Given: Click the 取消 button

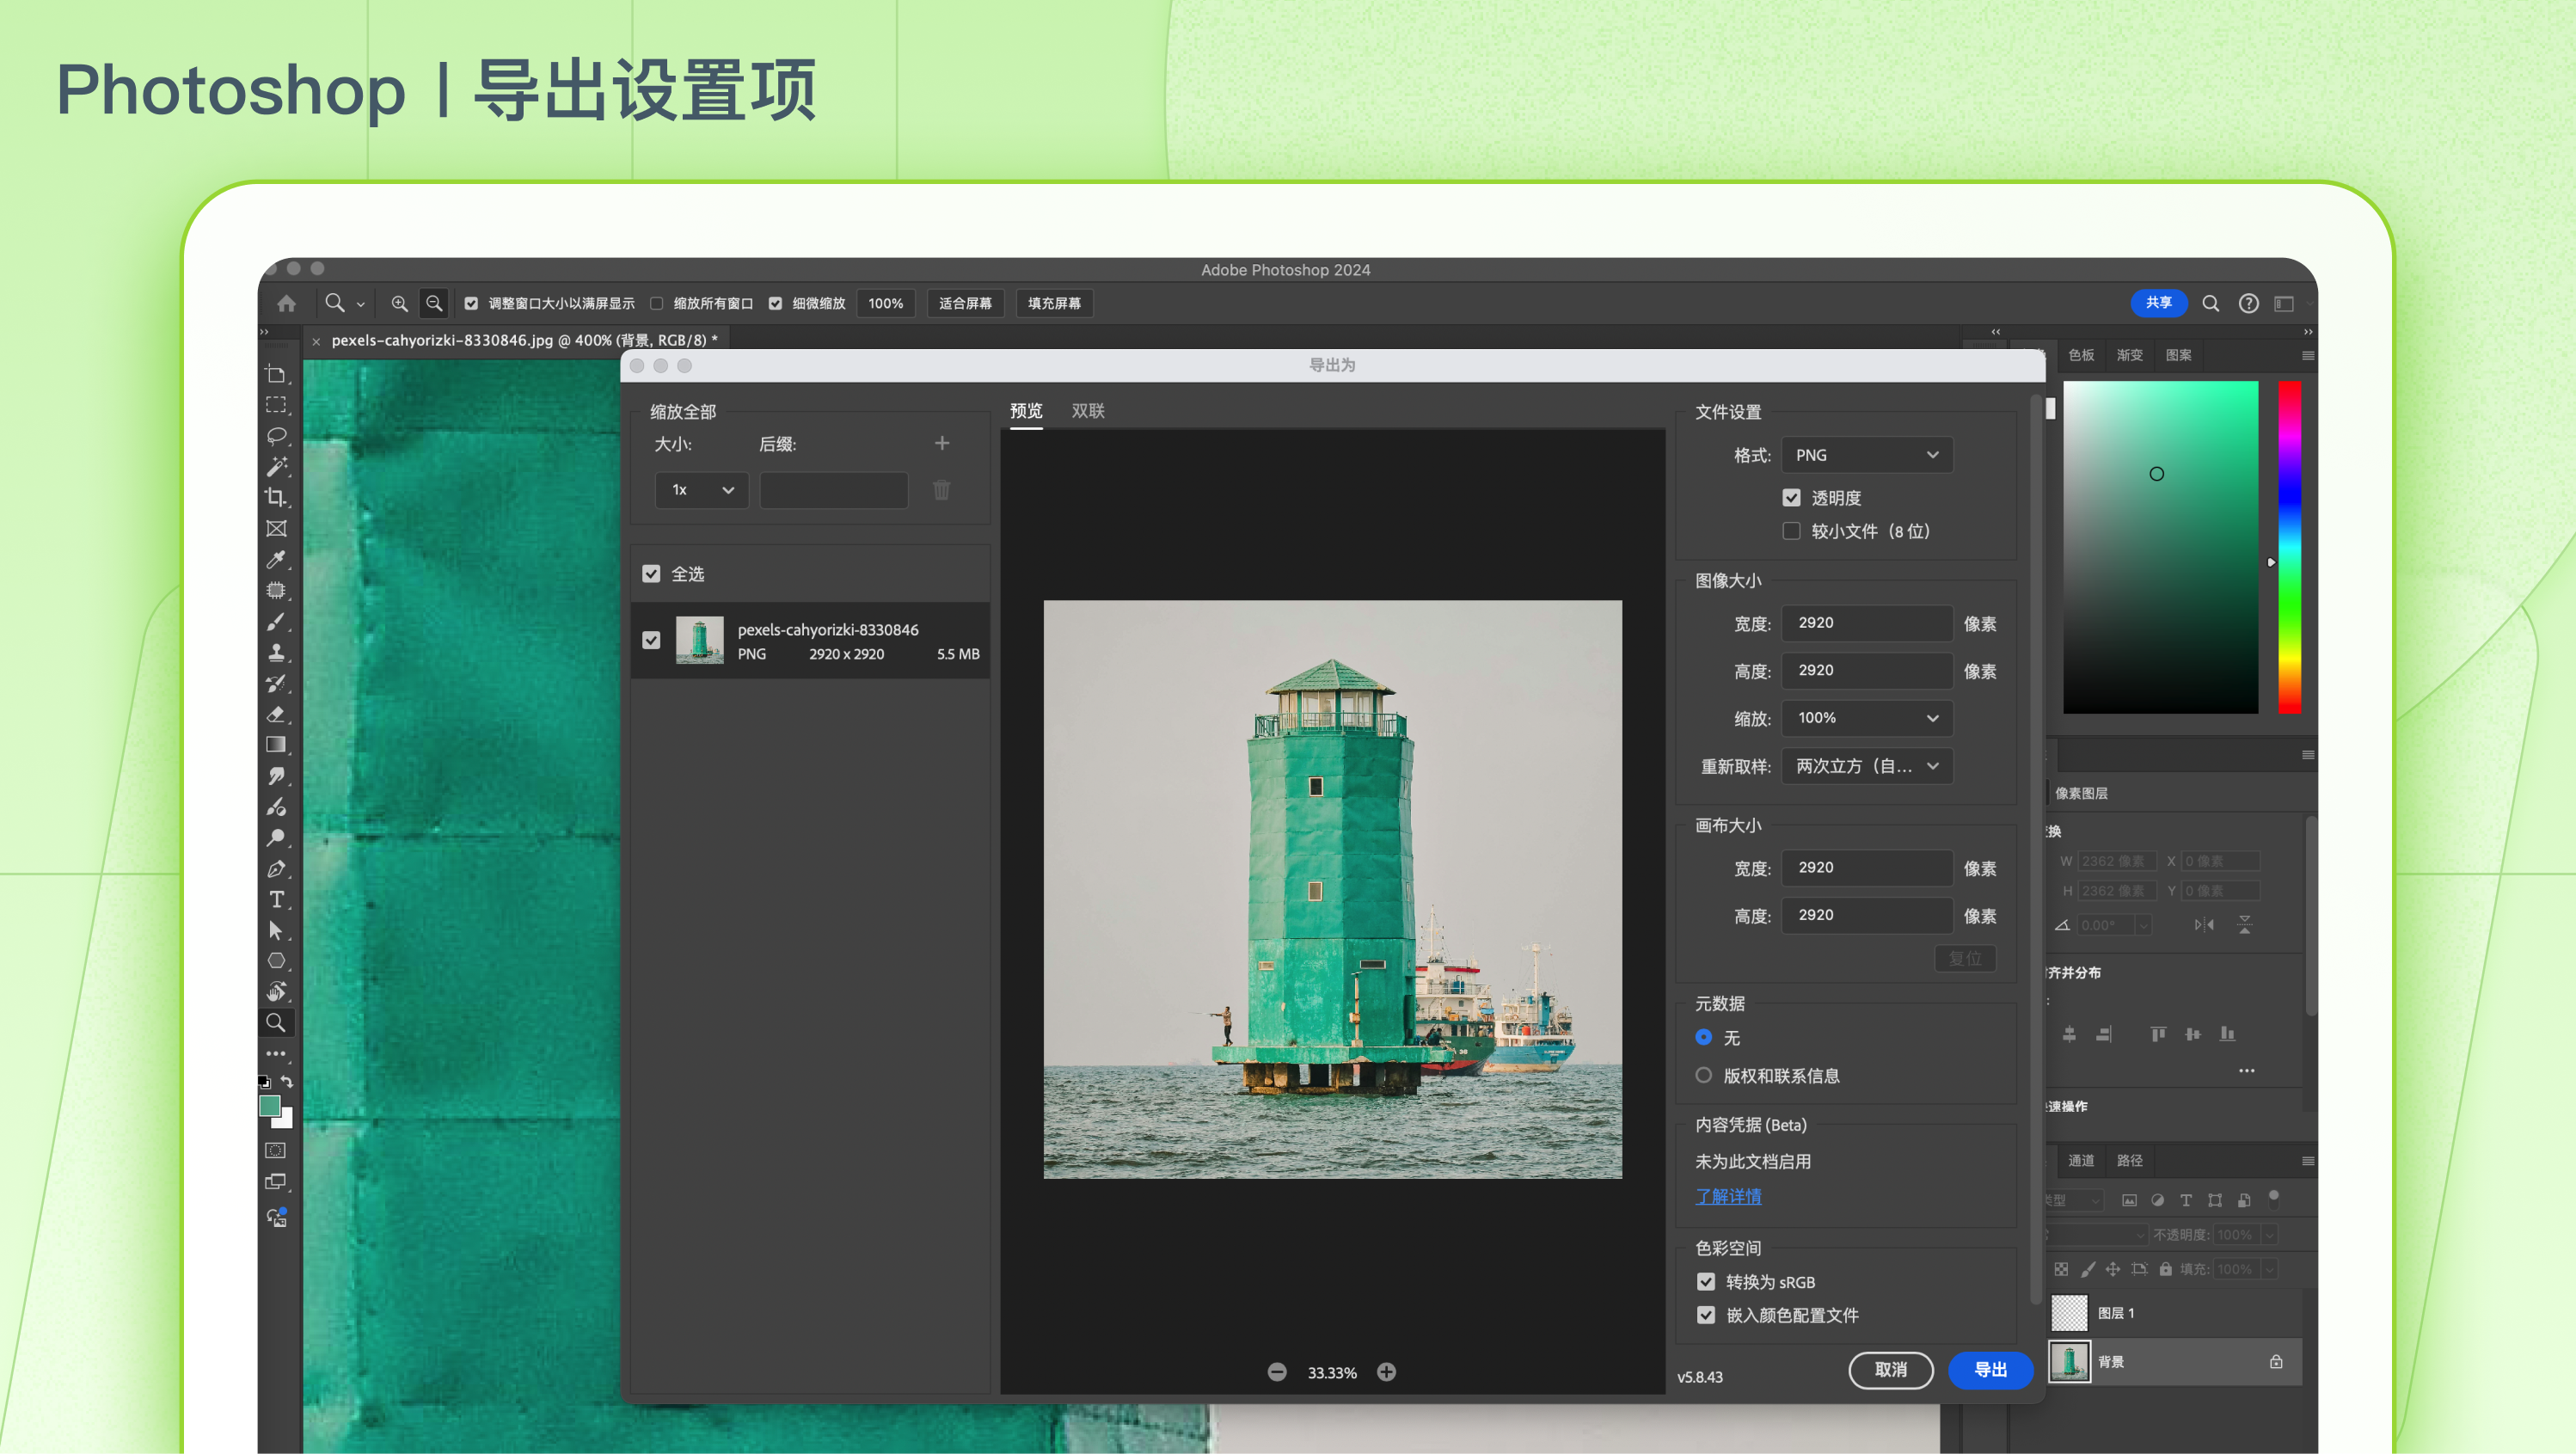Looking at the screenshot, I should click(1891, 1370).
